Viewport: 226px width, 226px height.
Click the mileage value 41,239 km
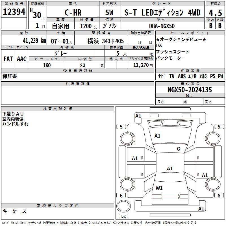coord(33,41)
